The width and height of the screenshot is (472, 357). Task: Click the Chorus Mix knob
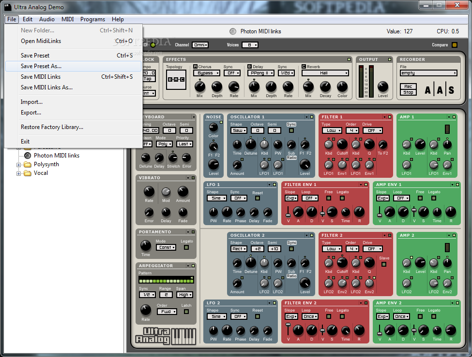[199, 87]
